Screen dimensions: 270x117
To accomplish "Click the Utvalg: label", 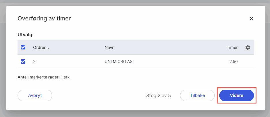I will (26, 35).
